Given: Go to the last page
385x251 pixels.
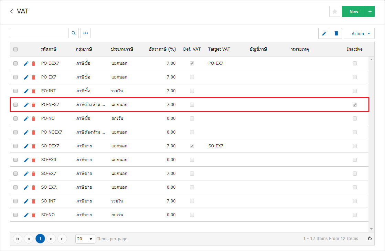Looking at the screenshot, I should coord(62,239).
